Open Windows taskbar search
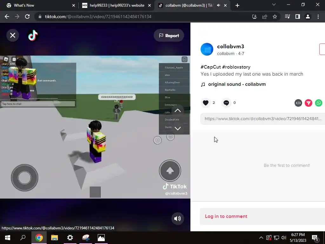The height and width of the screenshot is (244, 325). click(x=23, y=238)
